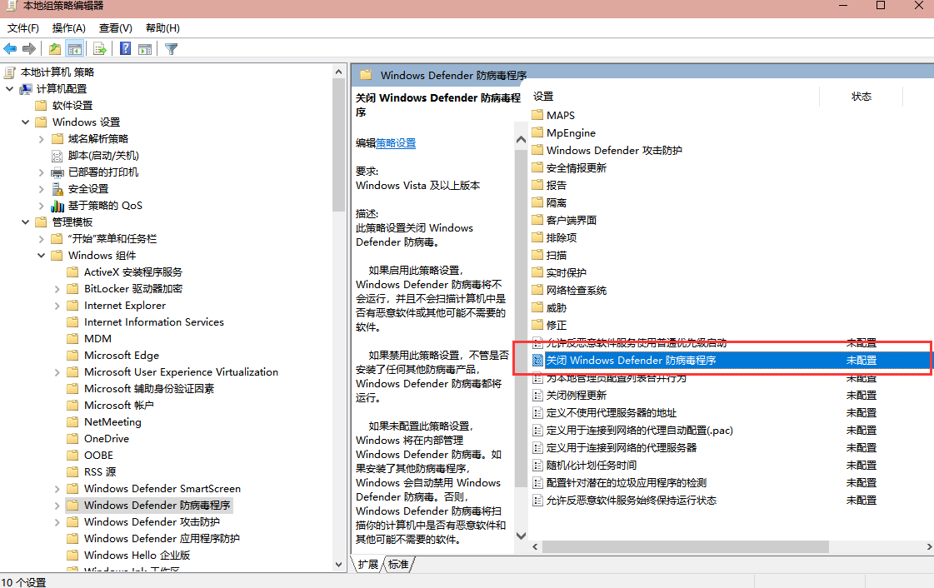Switch to the 标准 tab
The width and height of the screenshot is (934, 588).
pyautogui.click(x=398, y=564)
